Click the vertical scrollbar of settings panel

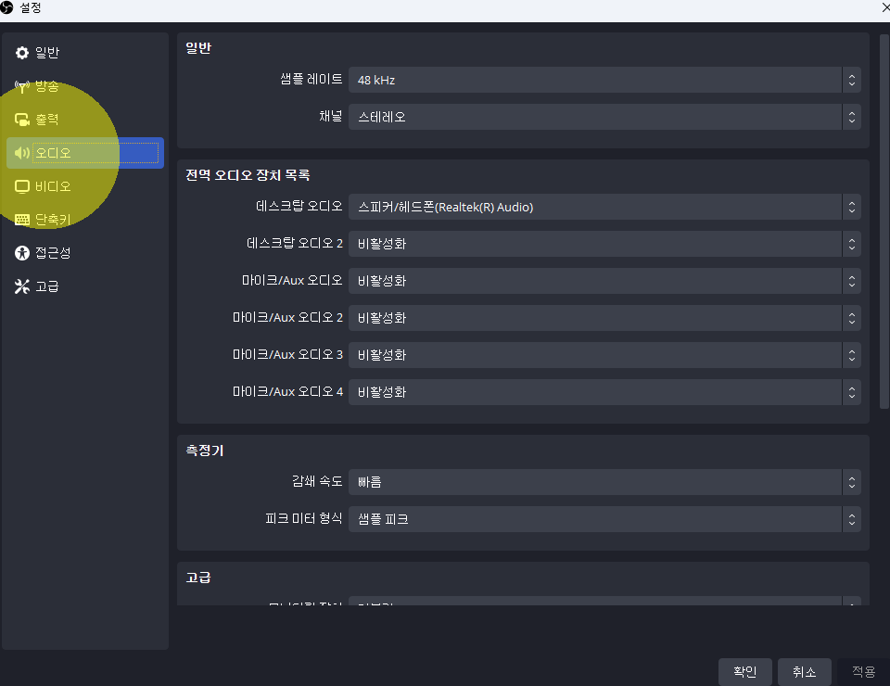tap(884, 222)
